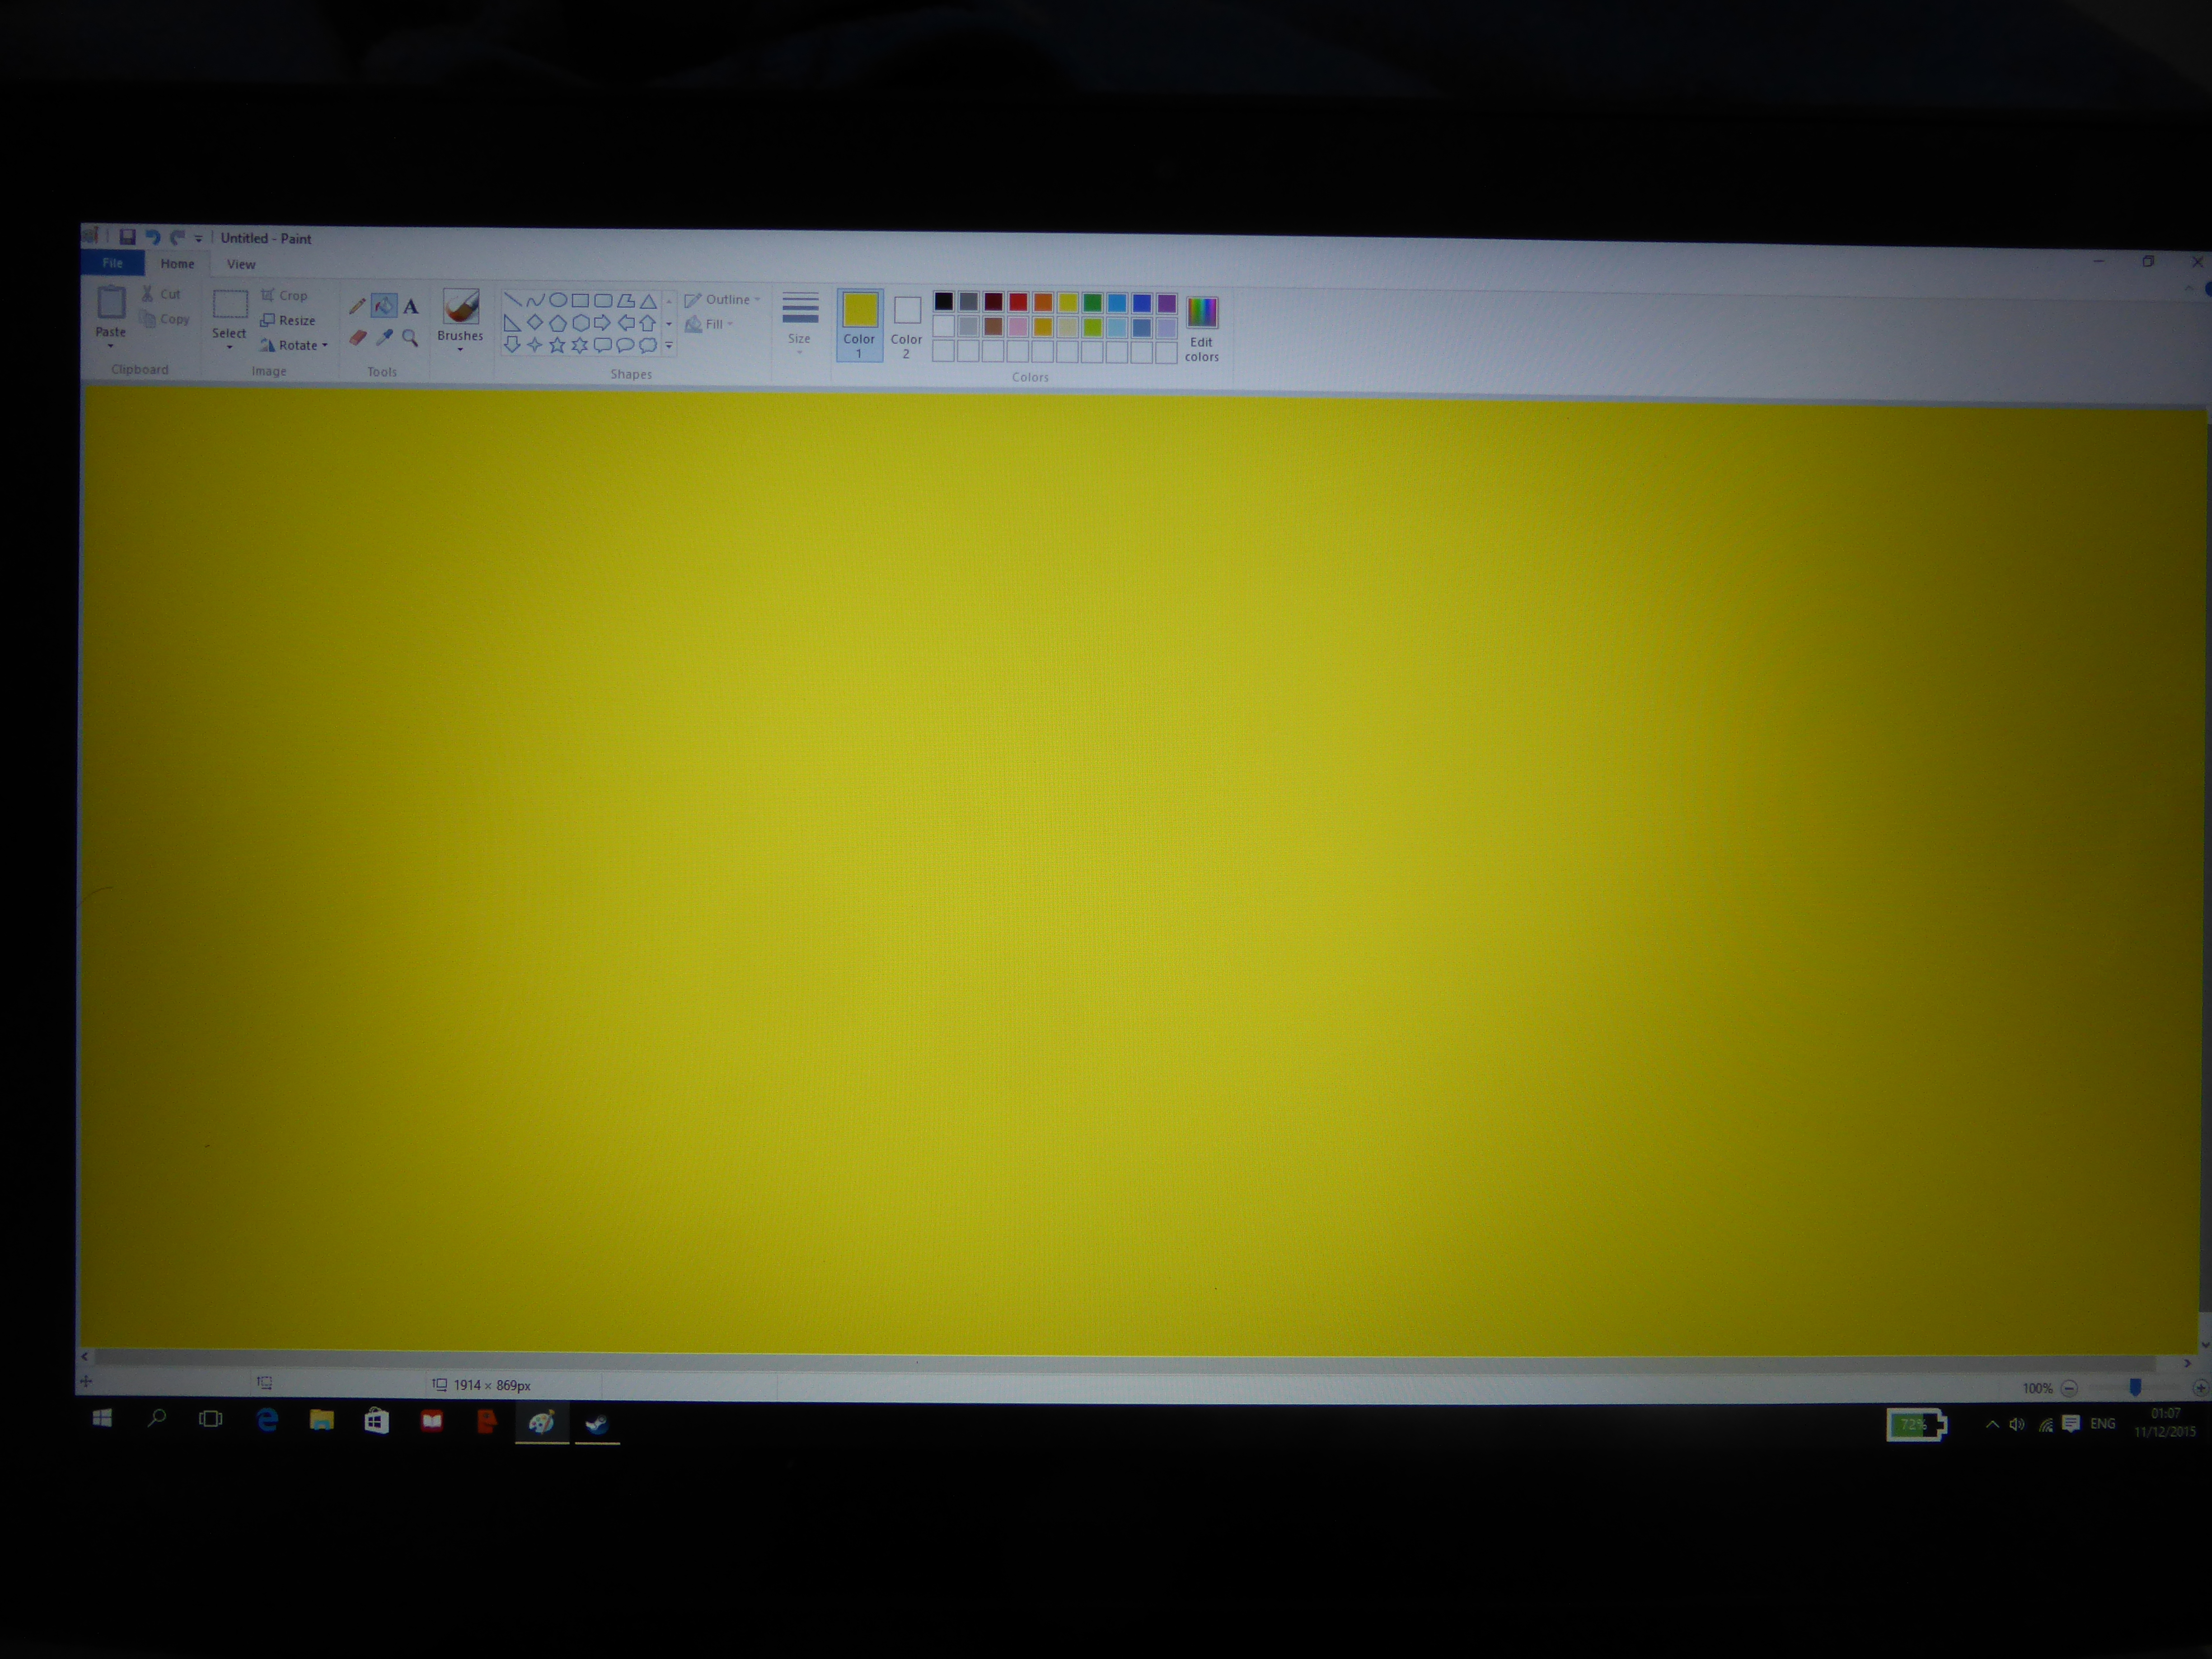The height and width of the screenshot is (1659, 2212).
Task: Pick the purple palette swatch
Action: [1166, 303]
